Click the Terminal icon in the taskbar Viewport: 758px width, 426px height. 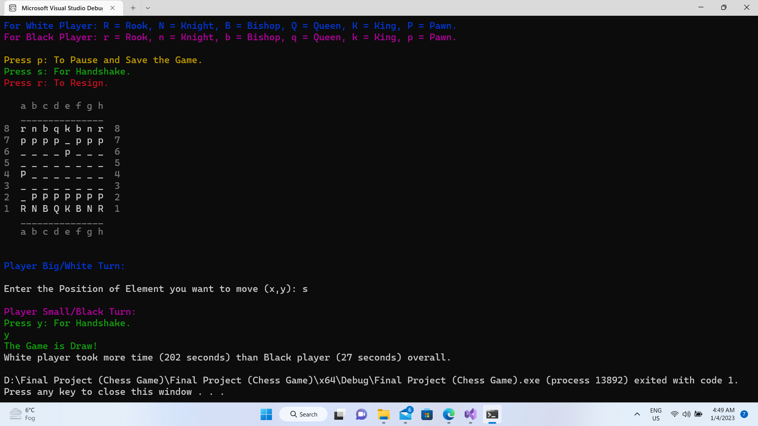point(492,414)
